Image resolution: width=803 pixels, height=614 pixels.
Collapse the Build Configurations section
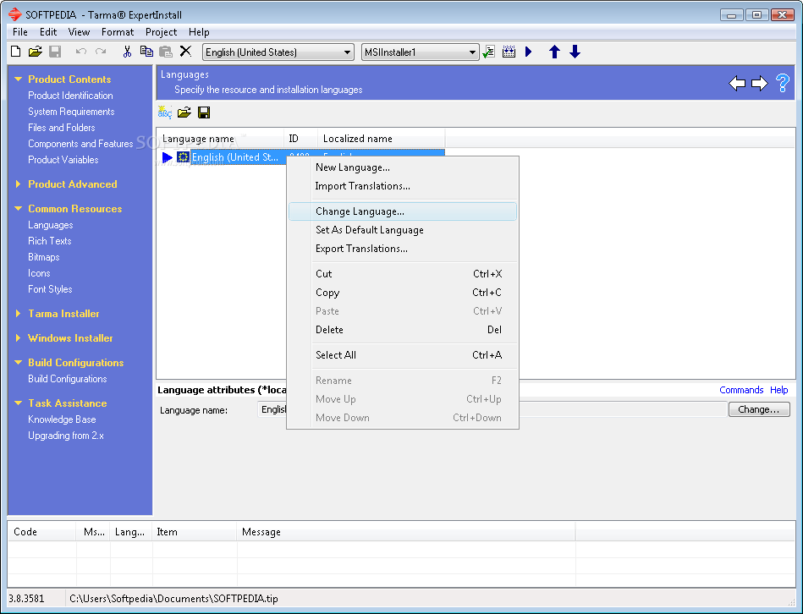pyautogui.click(x=19, y=362)
